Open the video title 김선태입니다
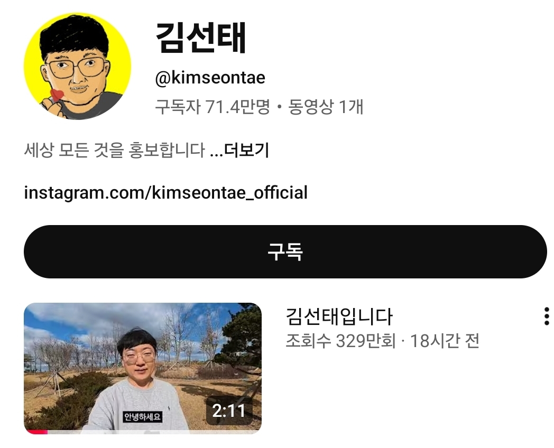 click(x=339, y=316)
